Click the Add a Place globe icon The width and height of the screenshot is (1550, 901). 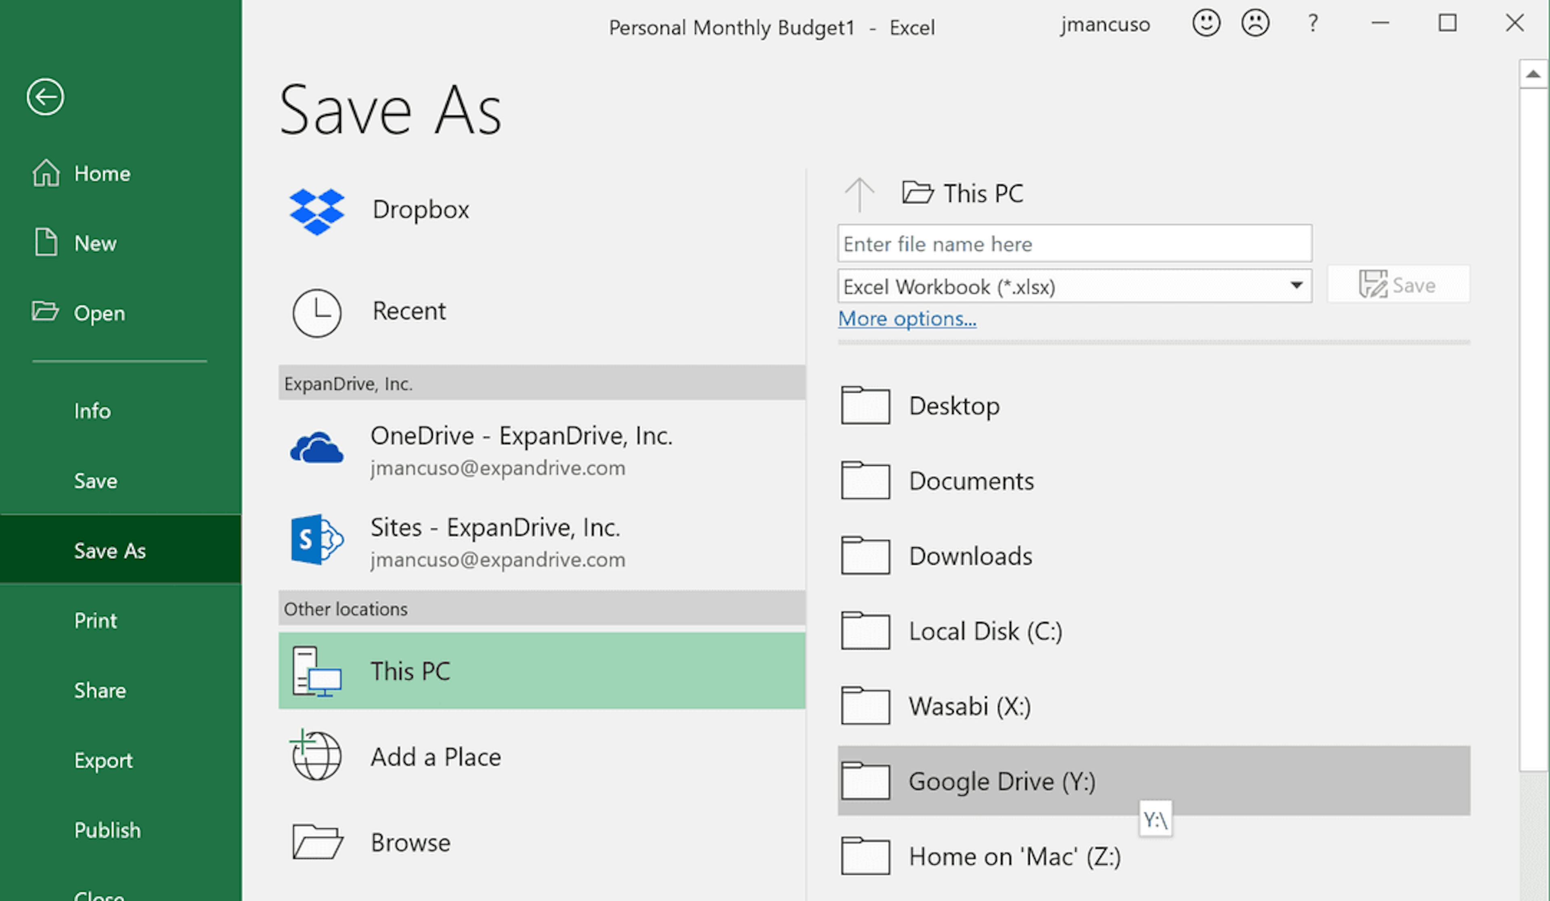(317, 756)
